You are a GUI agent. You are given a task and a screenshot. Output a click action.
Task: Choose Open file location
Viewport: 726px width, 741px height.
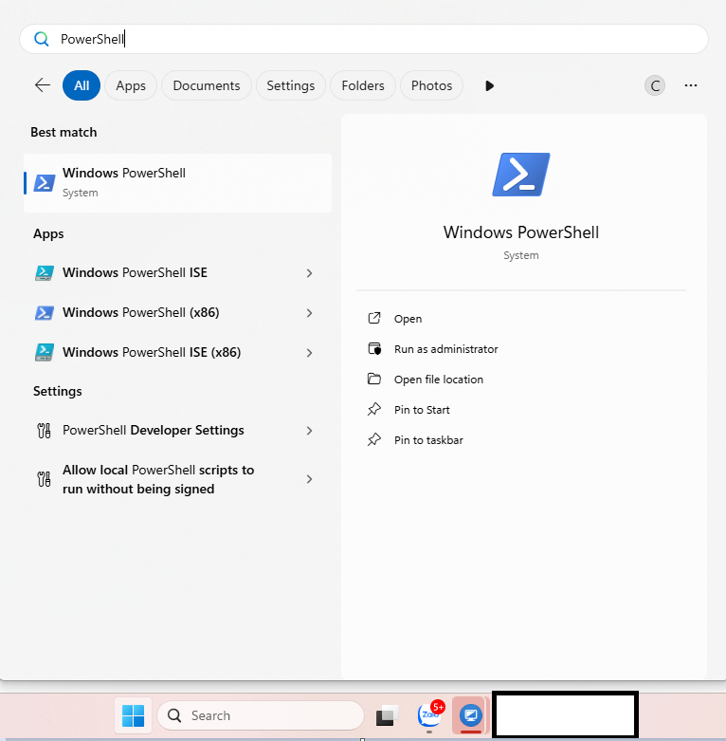click(x=439, y=380)
